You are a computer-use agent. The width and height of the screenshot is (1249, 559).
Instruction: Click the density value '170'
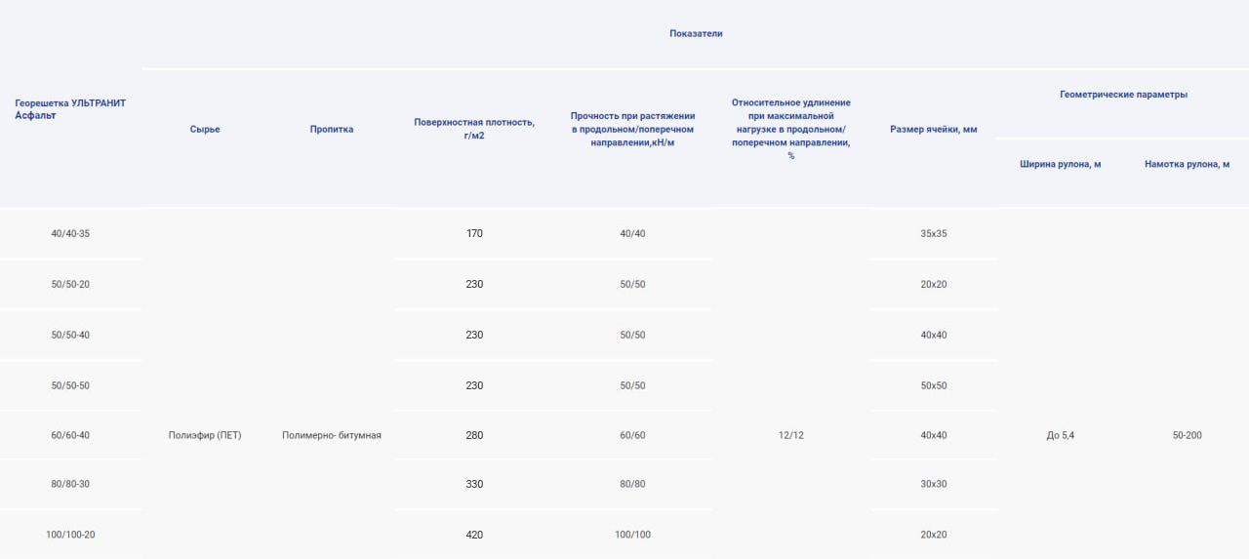click(474, 233)
